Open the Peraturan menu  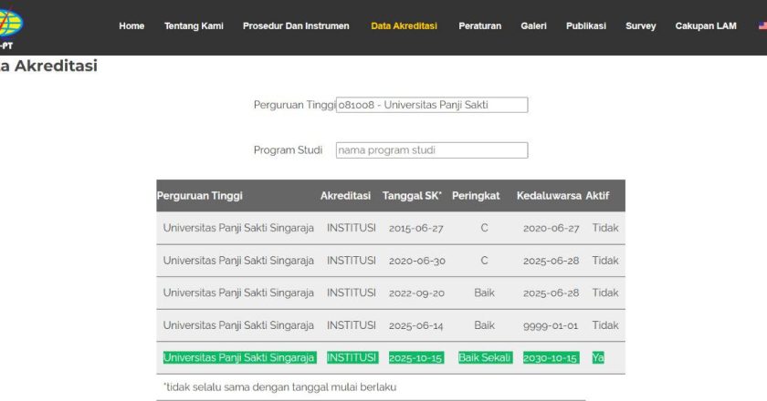pyautogui.click(x=479, y=26)
